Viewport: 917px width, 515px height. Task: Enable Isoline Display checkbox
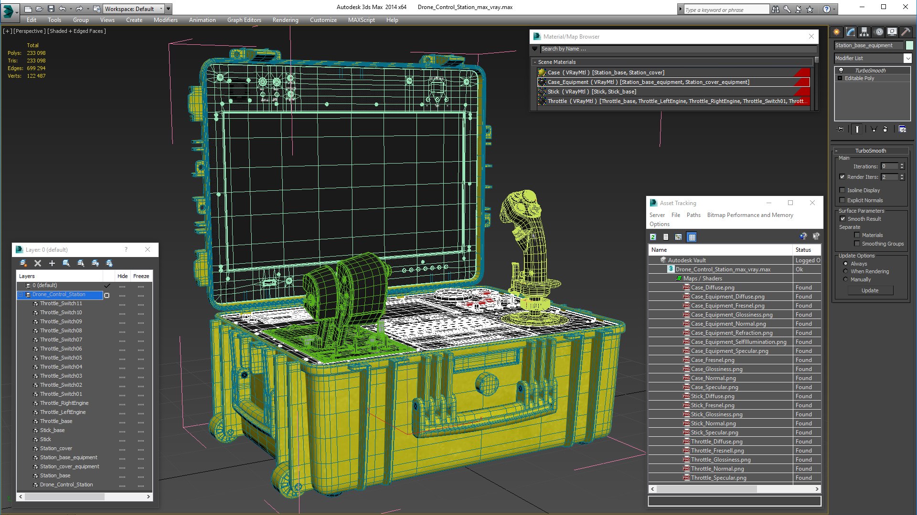click(x=842, y=190)
